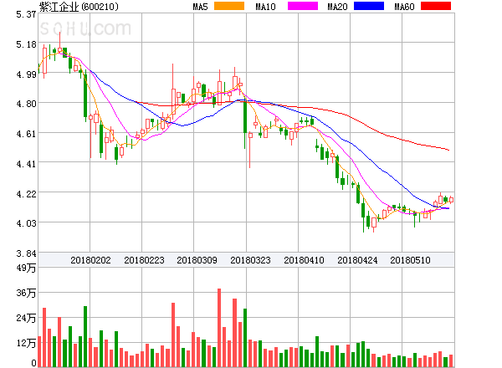Select the MA10 legend label
The height and width of the screenshot is (368, 502).
[265, 7]
